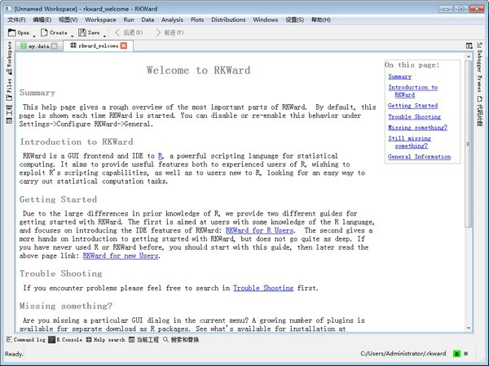Open the Workspace side panel

tap(9, 55)
